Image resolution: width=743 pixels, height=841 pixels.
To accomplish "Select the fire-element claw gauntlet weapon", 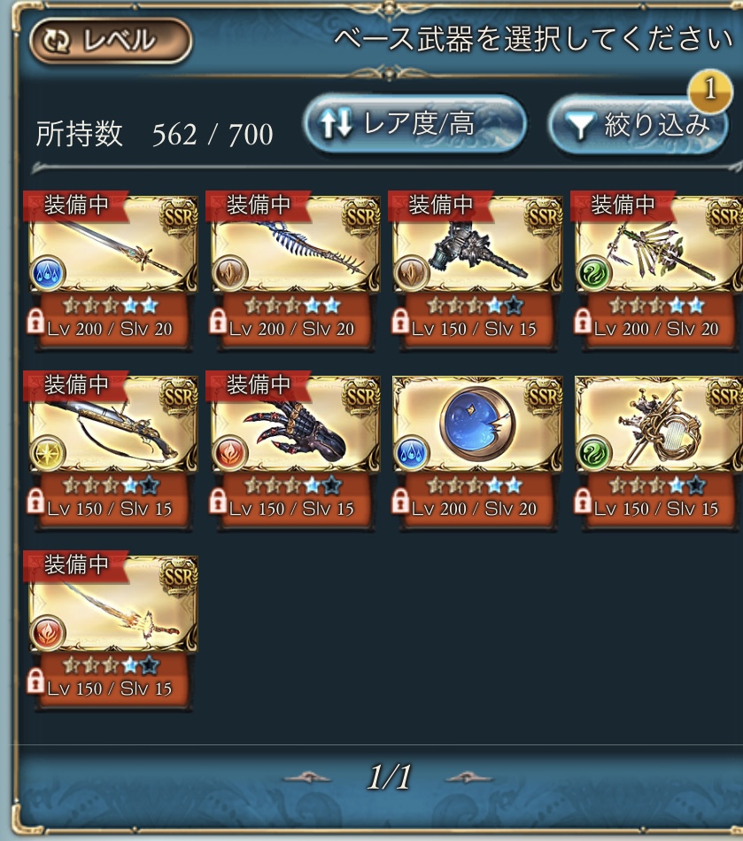I will (294, 450).
